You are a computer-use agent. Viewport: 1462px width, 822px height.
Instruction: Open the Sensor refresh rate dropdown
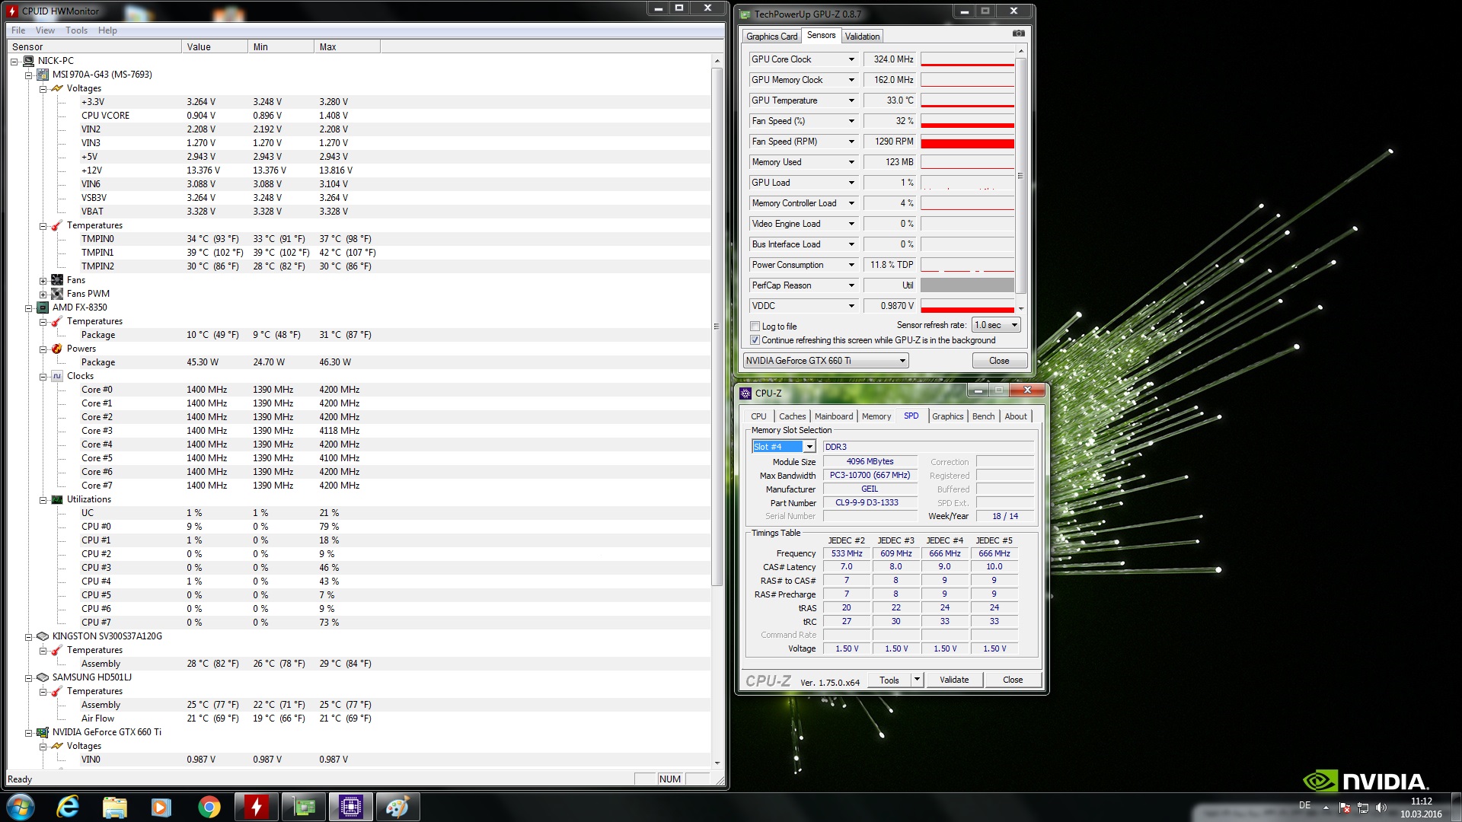coord(996,325)
